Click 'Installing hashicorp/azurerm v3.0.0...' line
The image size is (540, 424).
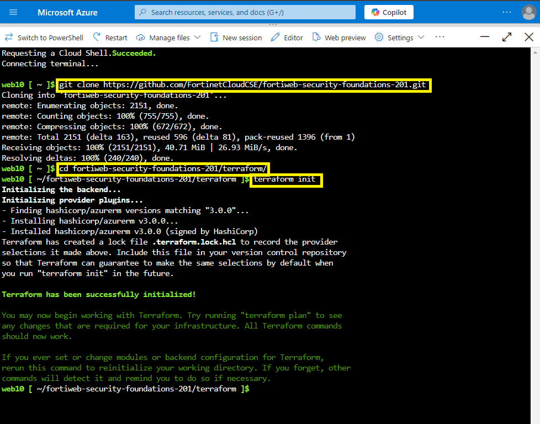tap(90, 221)
